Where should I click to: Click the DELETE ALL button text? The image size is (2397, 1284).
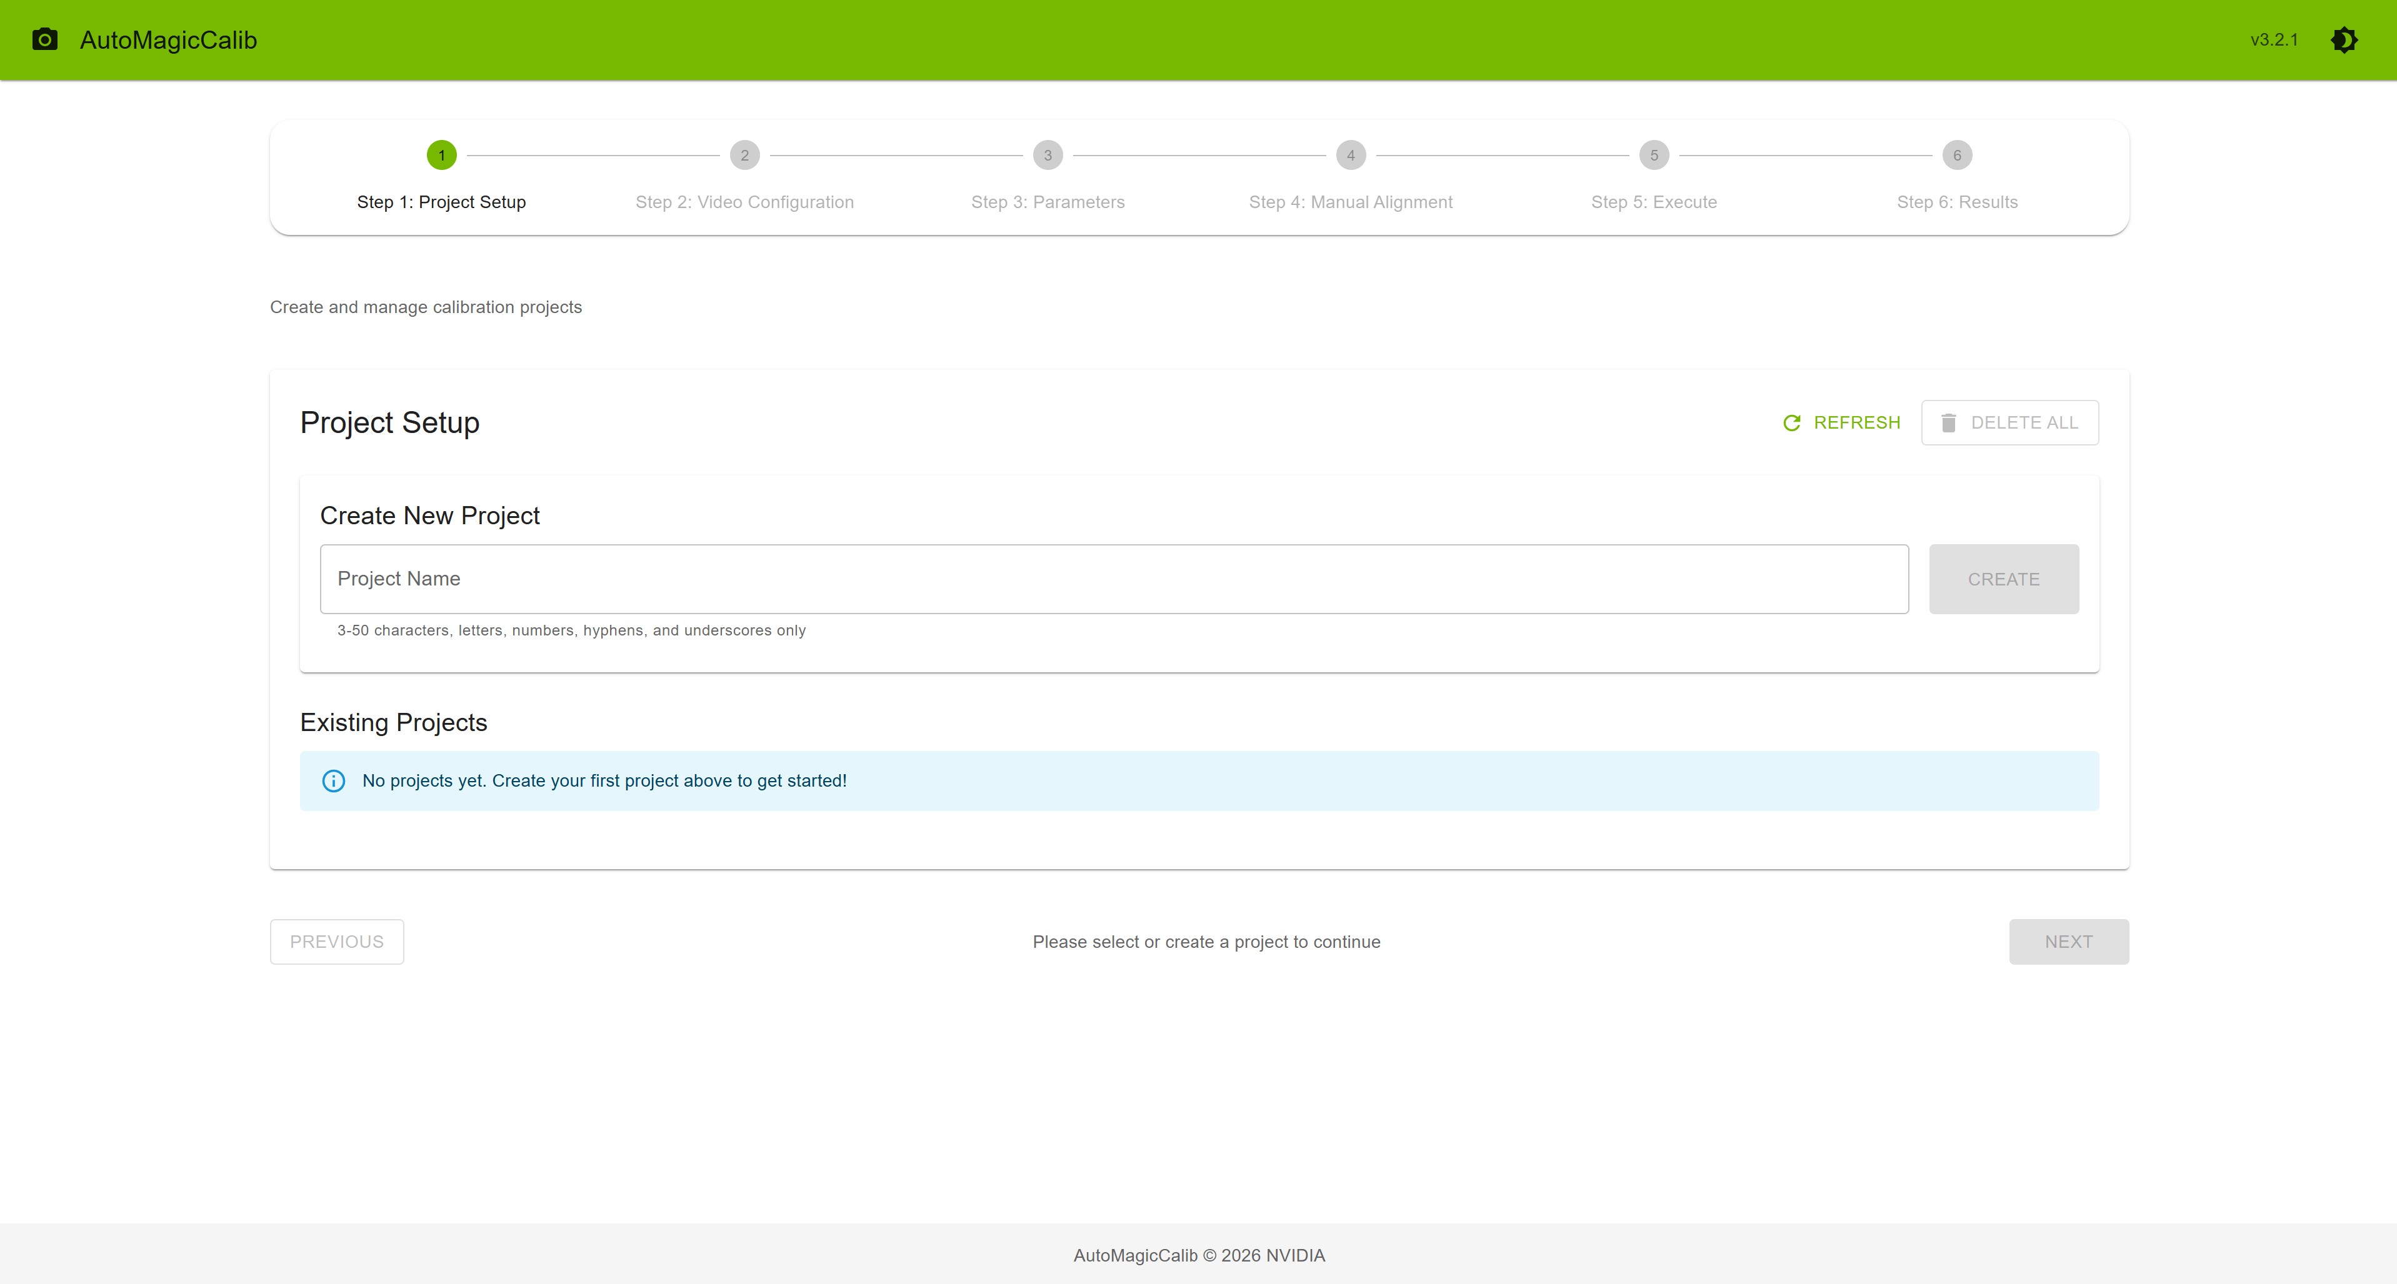(2025, 424)
